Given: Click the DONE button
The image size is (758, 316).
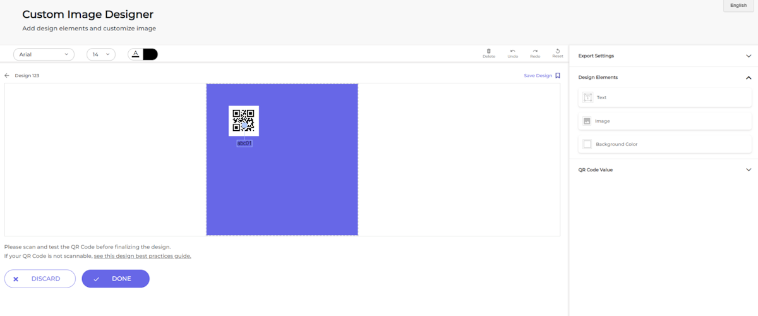Looking at the screenshot, I should tap(116, 279).
